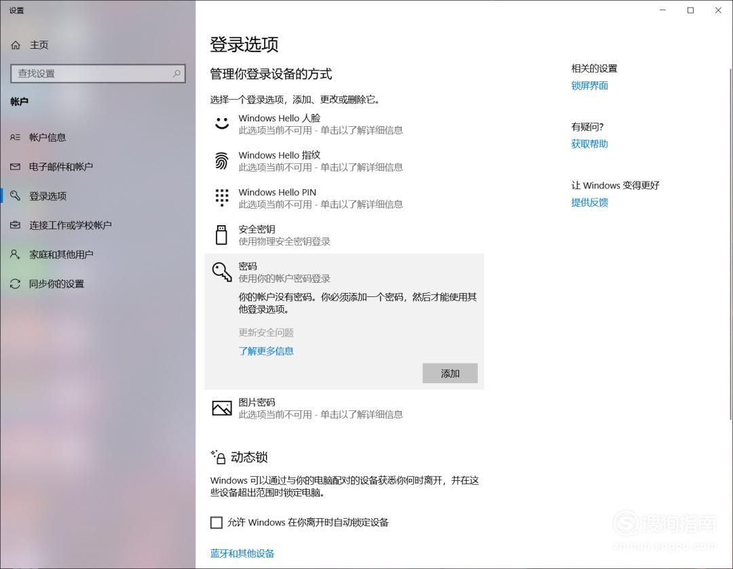Open the 蓝牙和其他设备 link
This screenshot has height=569, width=733.
[242, 553]
